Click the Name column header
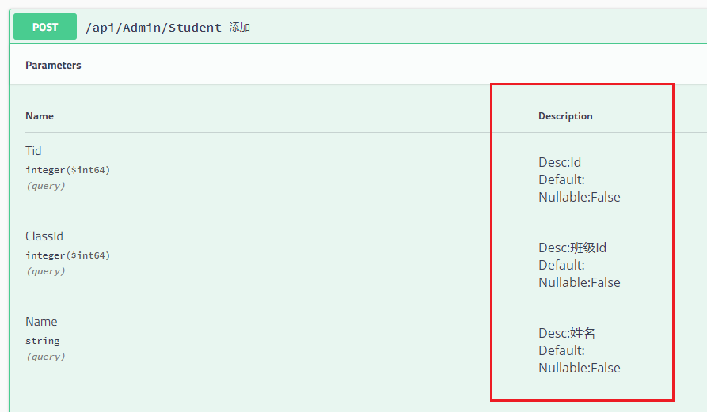 click(40, 116)
